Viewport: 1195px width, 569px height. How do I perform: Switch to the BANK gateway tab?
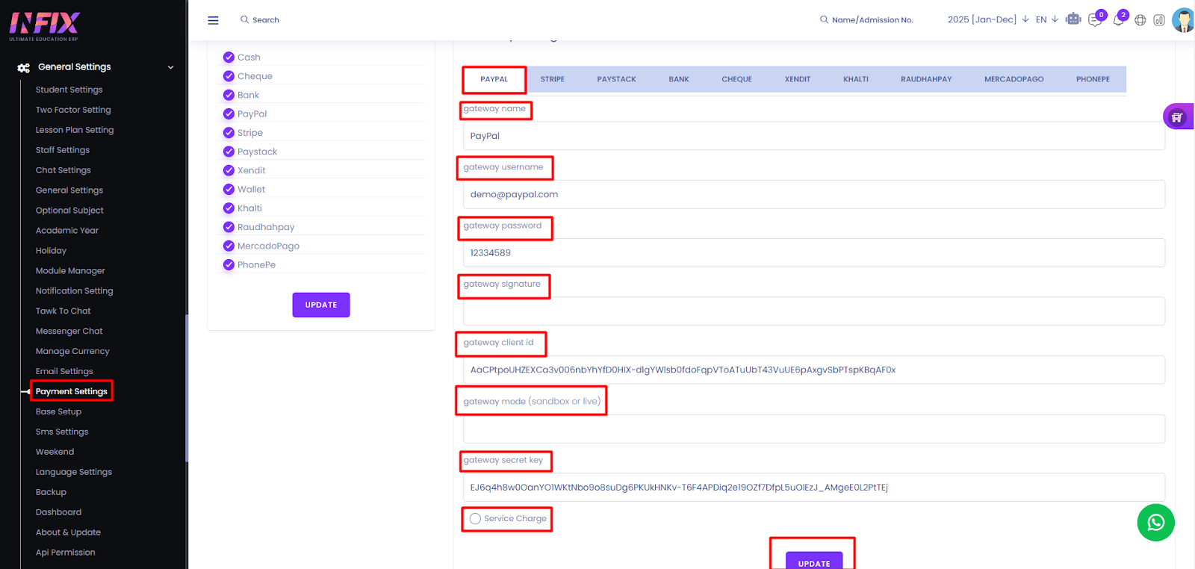(679, 79)
